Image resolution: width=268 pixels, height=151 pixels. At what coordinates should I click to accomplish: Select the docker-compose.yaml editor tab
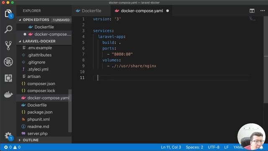(x=142, y=11)
